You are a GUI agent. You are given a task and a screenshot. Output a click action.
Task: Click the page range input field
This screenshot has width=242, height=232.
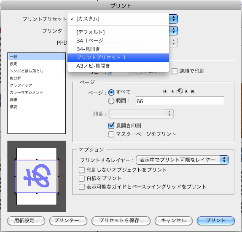click(x=180, y=101)
